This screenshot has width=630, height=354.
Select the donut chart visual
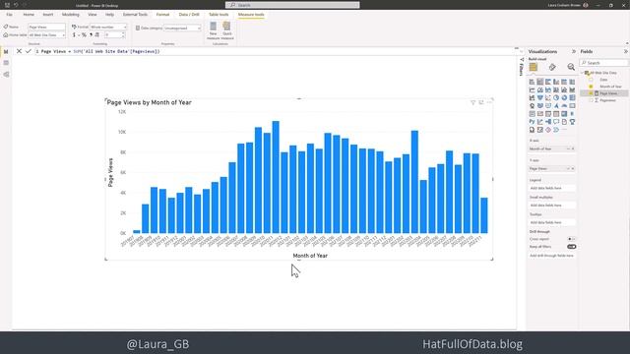[x=564, y=97]
